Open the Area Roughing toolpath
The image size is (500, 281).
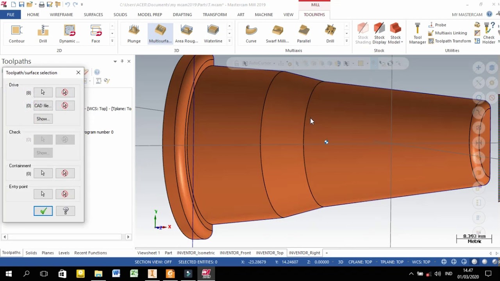coord(187,34)
